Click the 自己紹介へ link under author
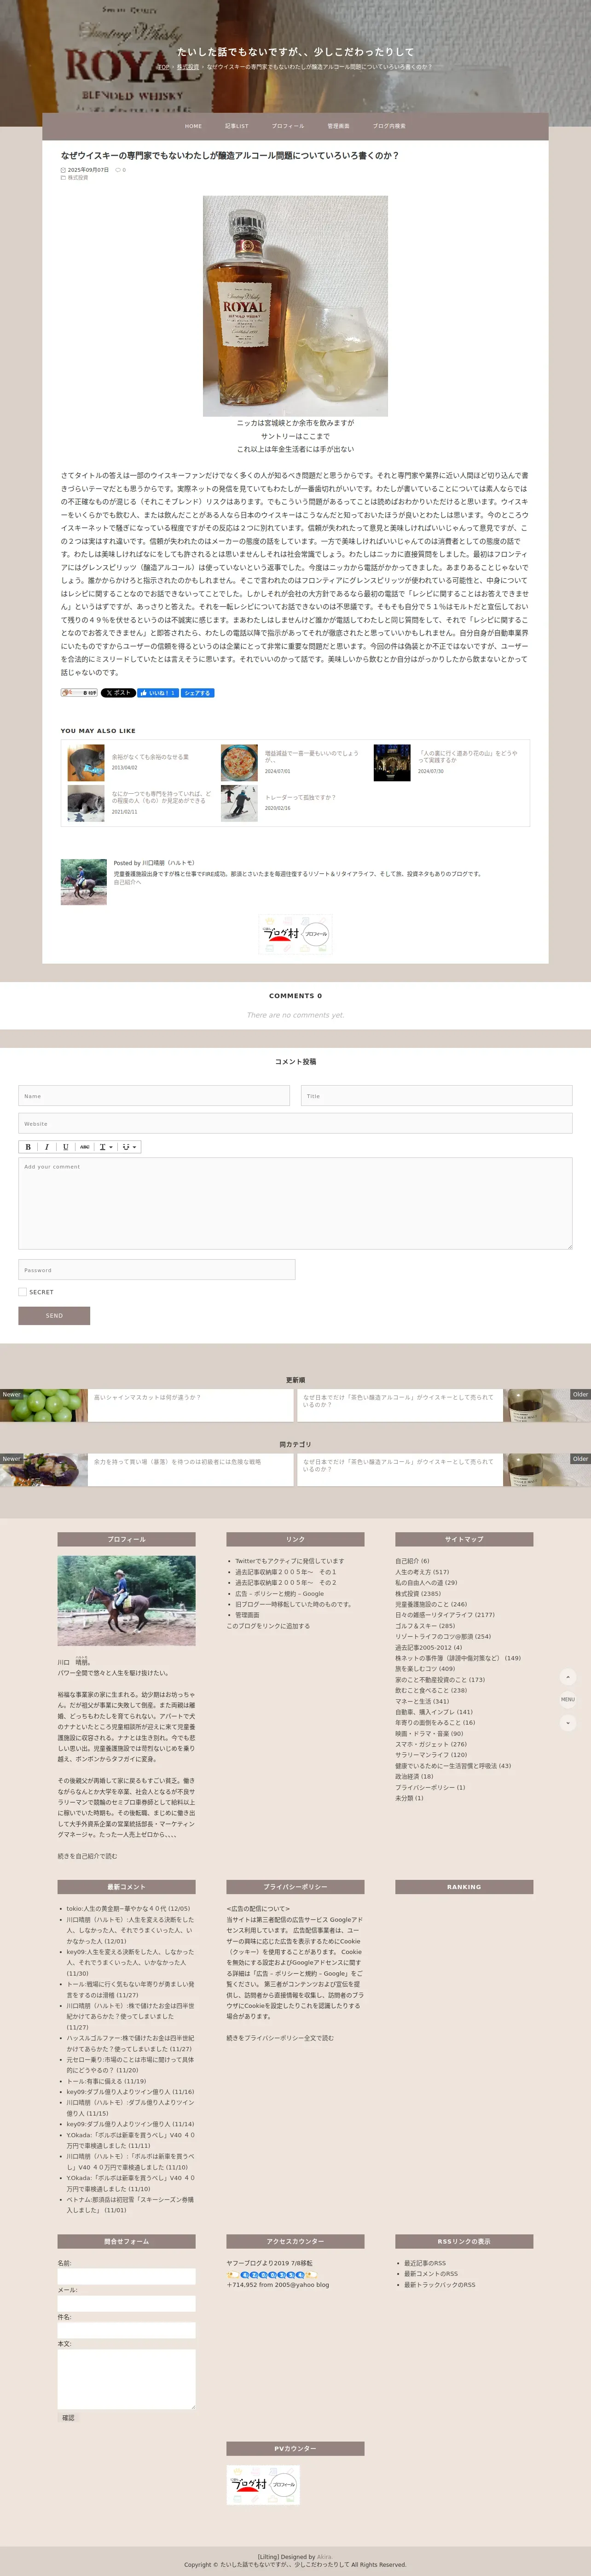The width and height of the screenshot is (591, 2576). [127, 882]
